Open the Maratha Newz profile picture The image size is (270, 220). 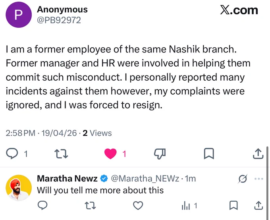(19, 188)
